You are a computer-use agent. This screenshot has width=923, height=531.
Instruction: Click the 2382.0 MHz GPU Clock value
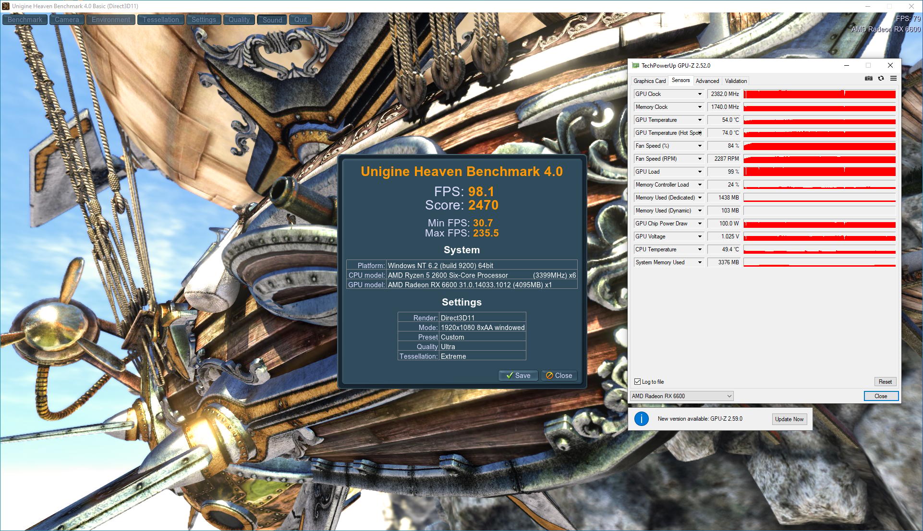point(724,94)
